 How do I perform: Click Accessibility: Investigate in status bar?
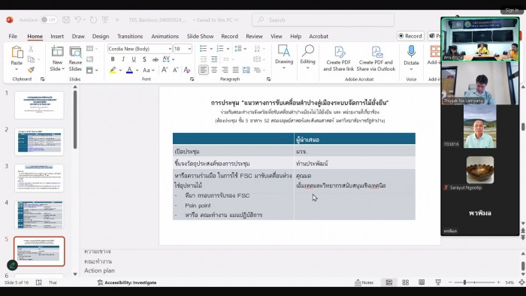(x=127, y=282)
